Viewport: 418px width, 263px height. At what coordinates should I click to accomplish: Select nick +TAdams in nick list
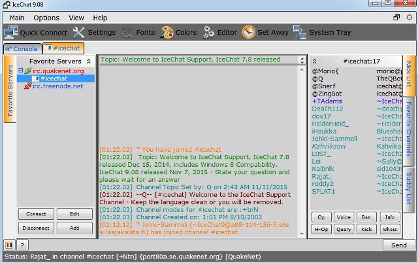(327, 101)
